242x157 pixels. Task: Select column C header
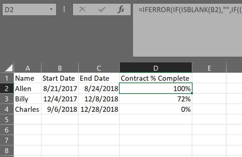[x=99, y=68]
